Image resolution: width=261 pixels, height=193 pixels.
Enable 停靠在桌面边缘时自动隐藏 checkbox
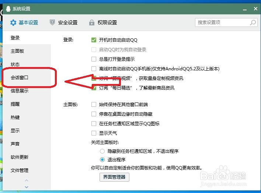pyautogui.click(x=94, y=114)
